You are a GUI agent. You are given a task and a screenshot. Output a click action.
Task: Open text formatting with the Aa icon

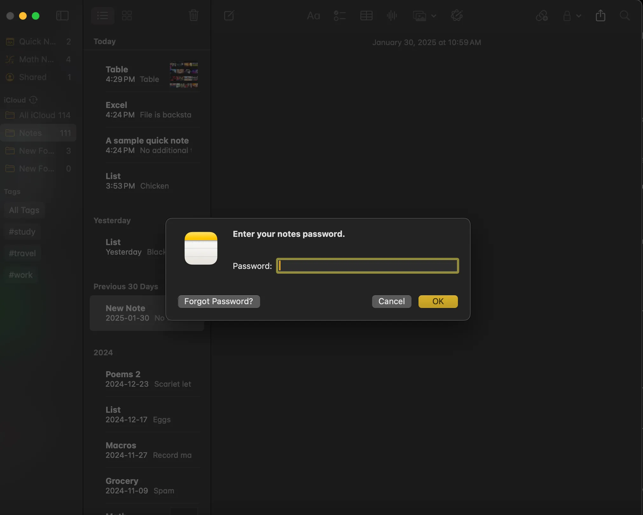pyautogui.click(x=313, y=16)
